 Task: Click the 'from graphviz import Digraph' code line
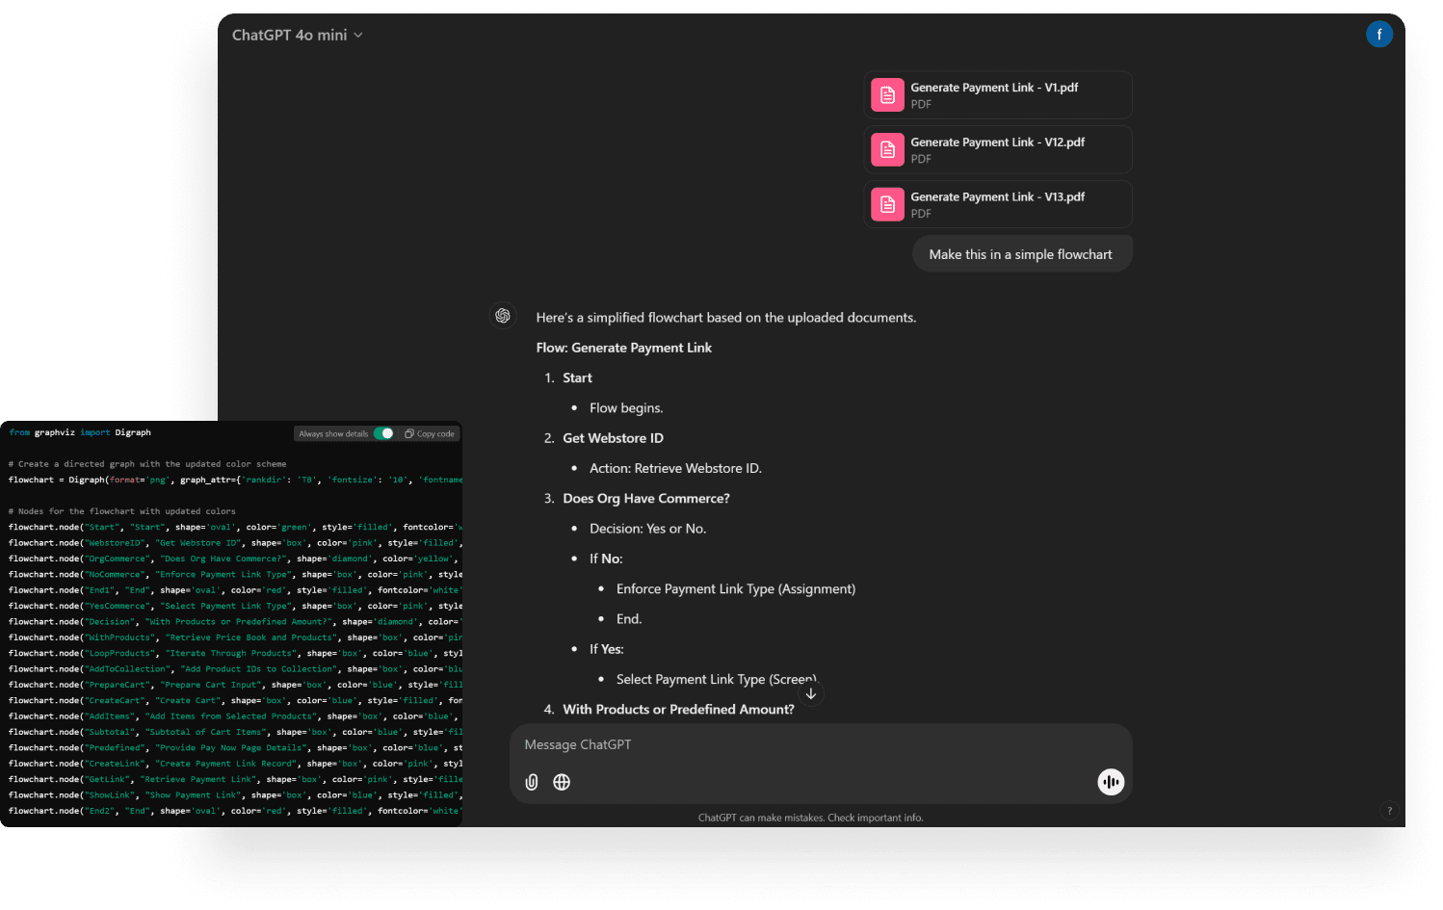point(80,432)
